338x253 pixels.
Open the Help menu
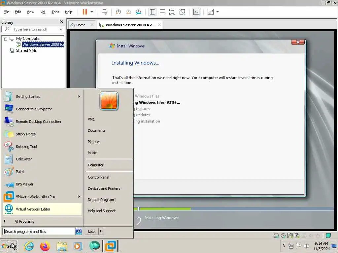69,12
